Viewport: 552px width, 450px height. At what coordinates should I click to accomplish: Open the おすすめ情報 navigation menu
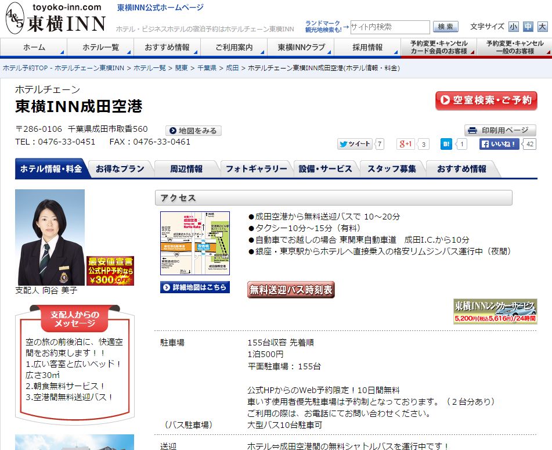pos(167,47)
